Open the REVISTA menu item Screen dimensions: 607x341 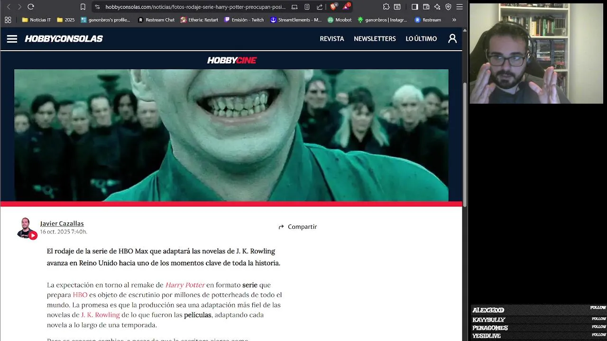coord(332,39)
